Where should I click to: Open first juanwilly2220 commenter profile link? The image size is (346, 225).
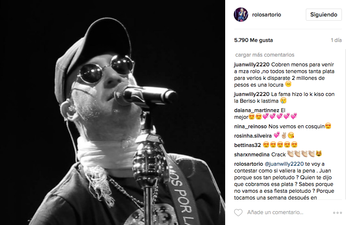(252, 64)
